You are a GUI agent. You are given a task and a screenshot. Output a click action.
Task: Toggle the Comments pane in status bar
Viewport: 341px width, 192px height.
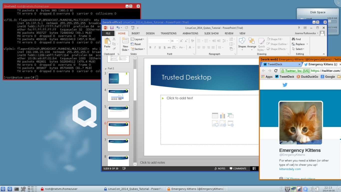tap(238, 168)
